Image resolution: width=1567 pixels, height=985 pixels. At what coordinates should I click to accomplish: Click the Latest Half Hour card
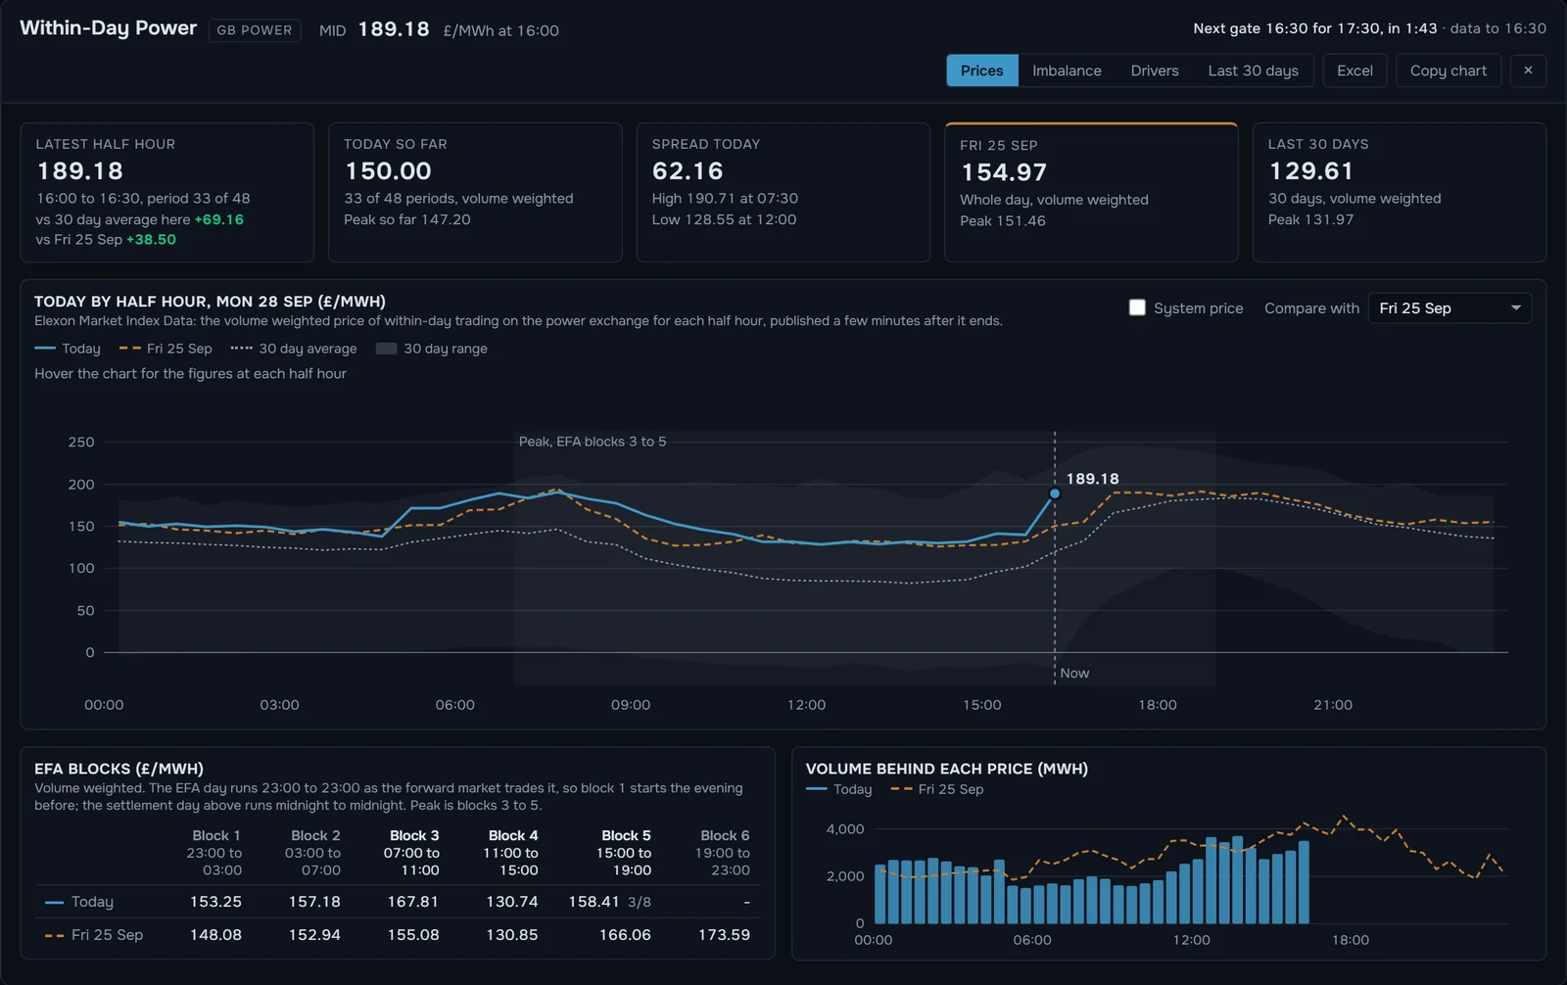click(167, 192)
